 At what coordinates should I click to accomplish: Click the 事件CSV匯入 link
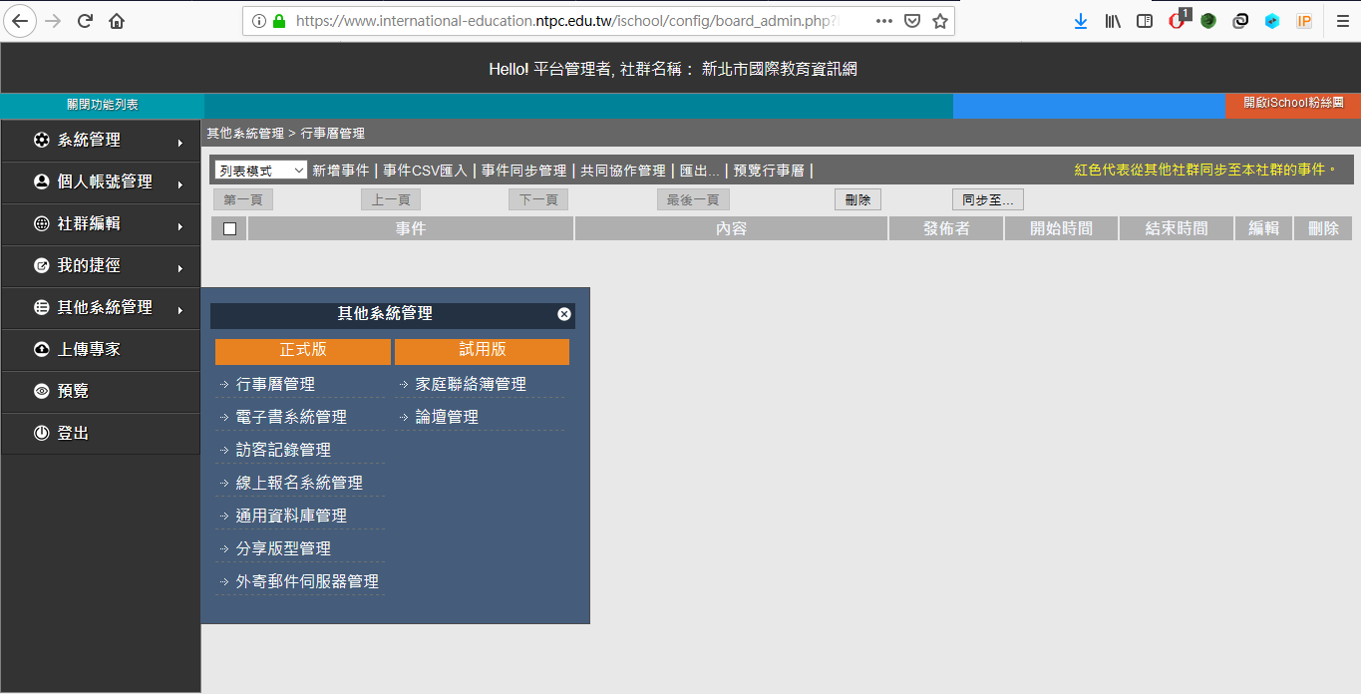pyautogui.click(x=425, y=171)
